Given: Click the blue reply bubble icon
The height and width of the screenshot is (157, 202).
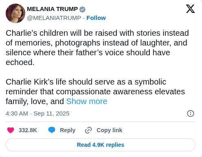Looking at the screenshot, I should click(52, 130).
